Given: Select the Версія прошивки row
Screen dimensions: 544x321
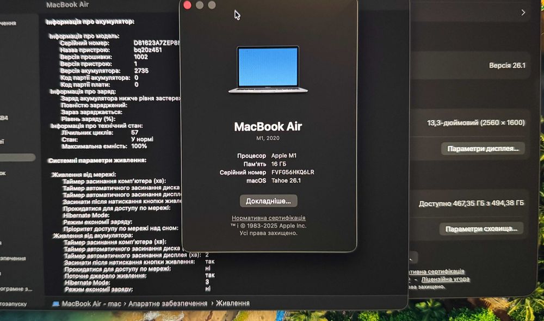Looking at the screenshot, I should pos(104,57).
